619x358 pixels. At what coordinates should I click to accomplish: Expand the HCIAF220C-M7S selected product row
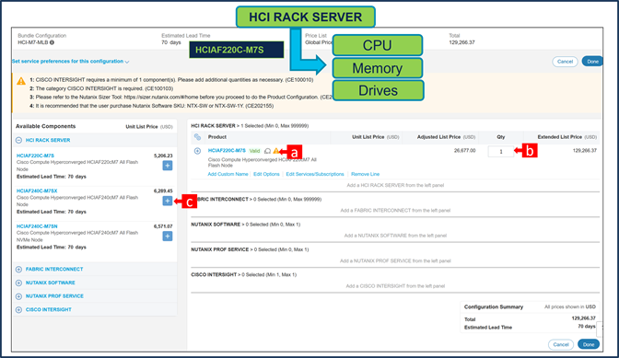click(197, 151)
